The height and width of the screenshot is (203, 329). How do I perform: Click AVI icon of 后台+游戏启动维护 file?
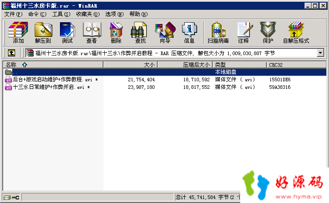point(8,80)
